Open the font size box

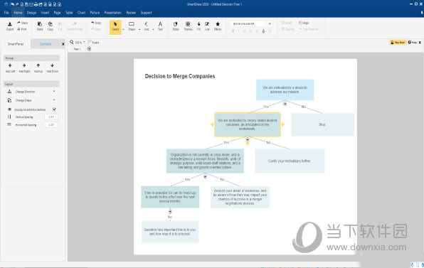point(270,23)
